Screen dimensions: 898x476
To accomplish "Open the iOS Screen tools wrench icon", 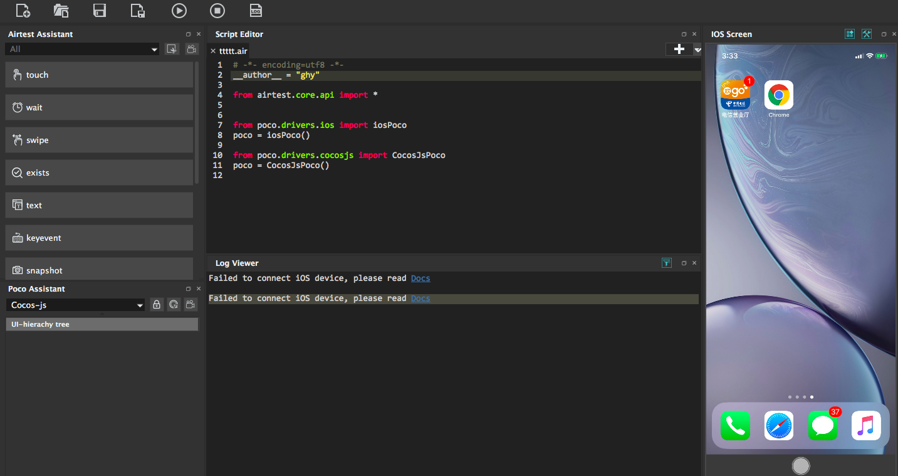I will click(x=867, y=34).
